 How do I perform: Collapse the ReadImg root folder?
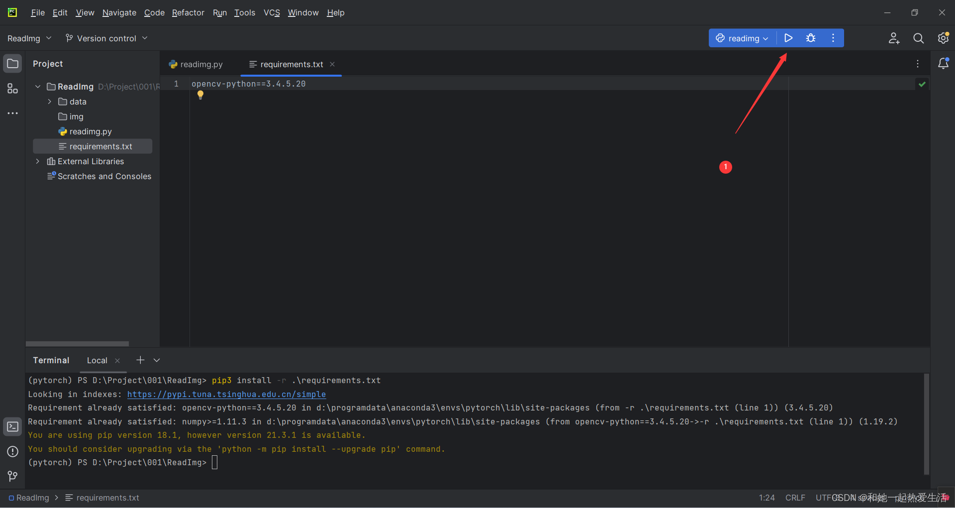point(38,87)
